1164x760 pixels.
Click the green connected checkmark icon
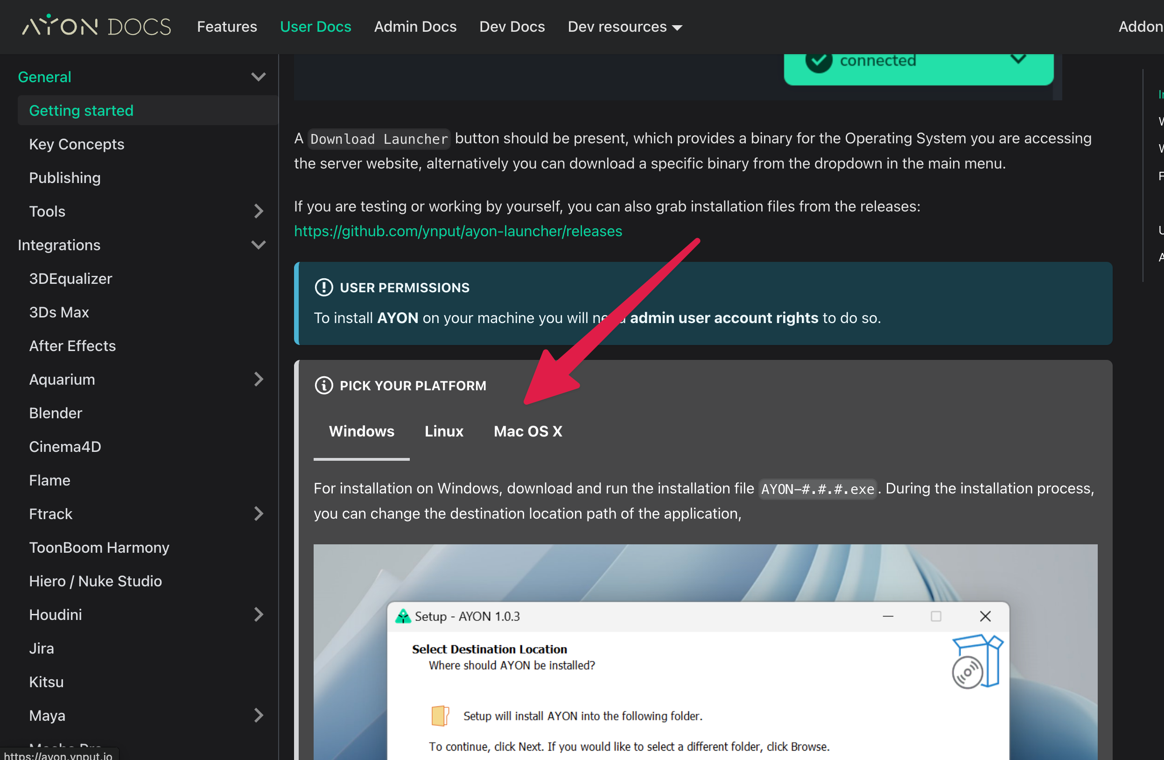818,61
